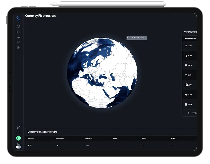Click the blue app logo in the sidebar
This screenshot has height=164, width=210.
[x=18, y=18]
